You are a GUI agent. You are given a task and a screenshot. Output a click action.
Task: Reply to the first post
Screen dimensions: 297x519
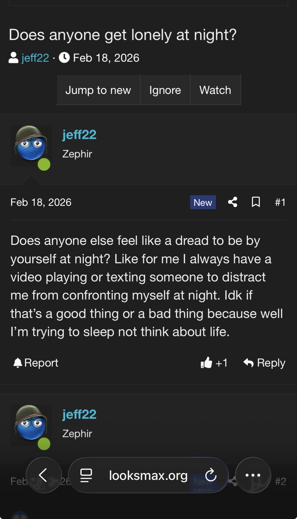click(x=264, y=363)
